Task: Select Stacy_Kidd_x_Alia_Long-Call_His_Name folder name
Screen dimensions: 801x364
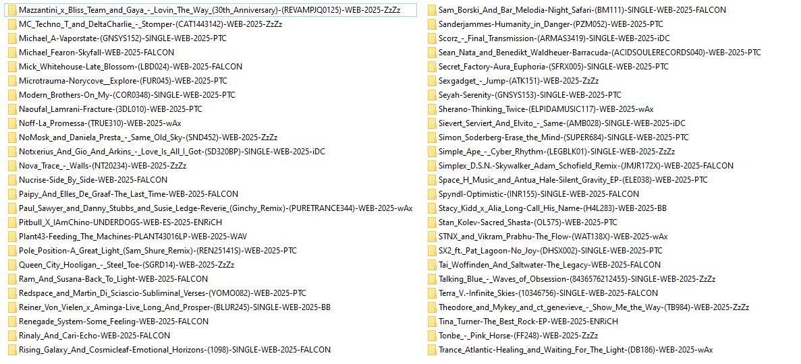Action: pos(553,208)
